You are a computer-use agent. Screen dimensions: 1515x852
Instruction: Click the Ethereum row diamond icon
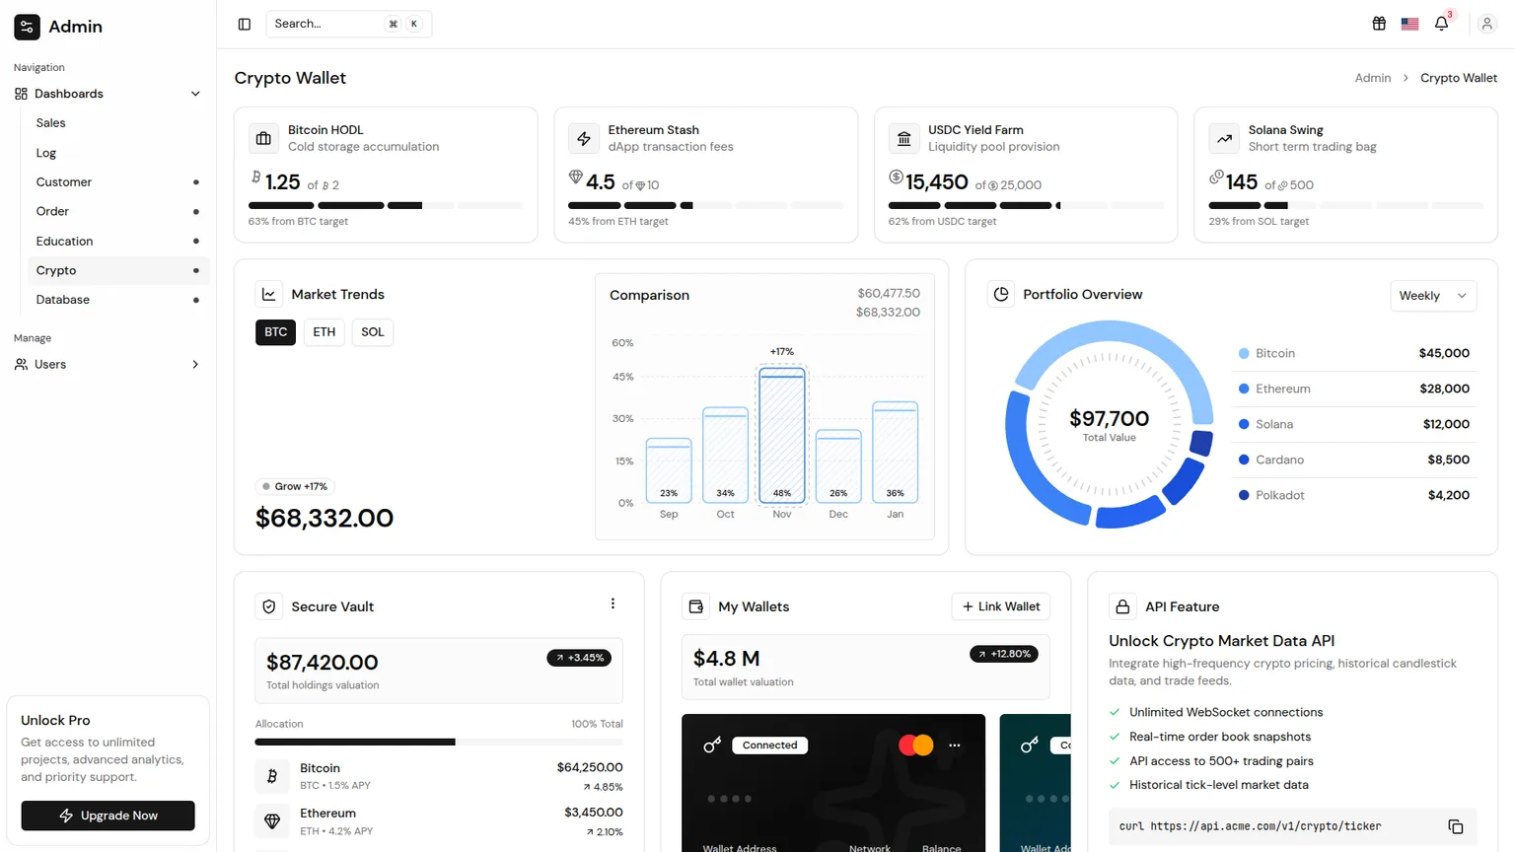[x=272, y=820]
